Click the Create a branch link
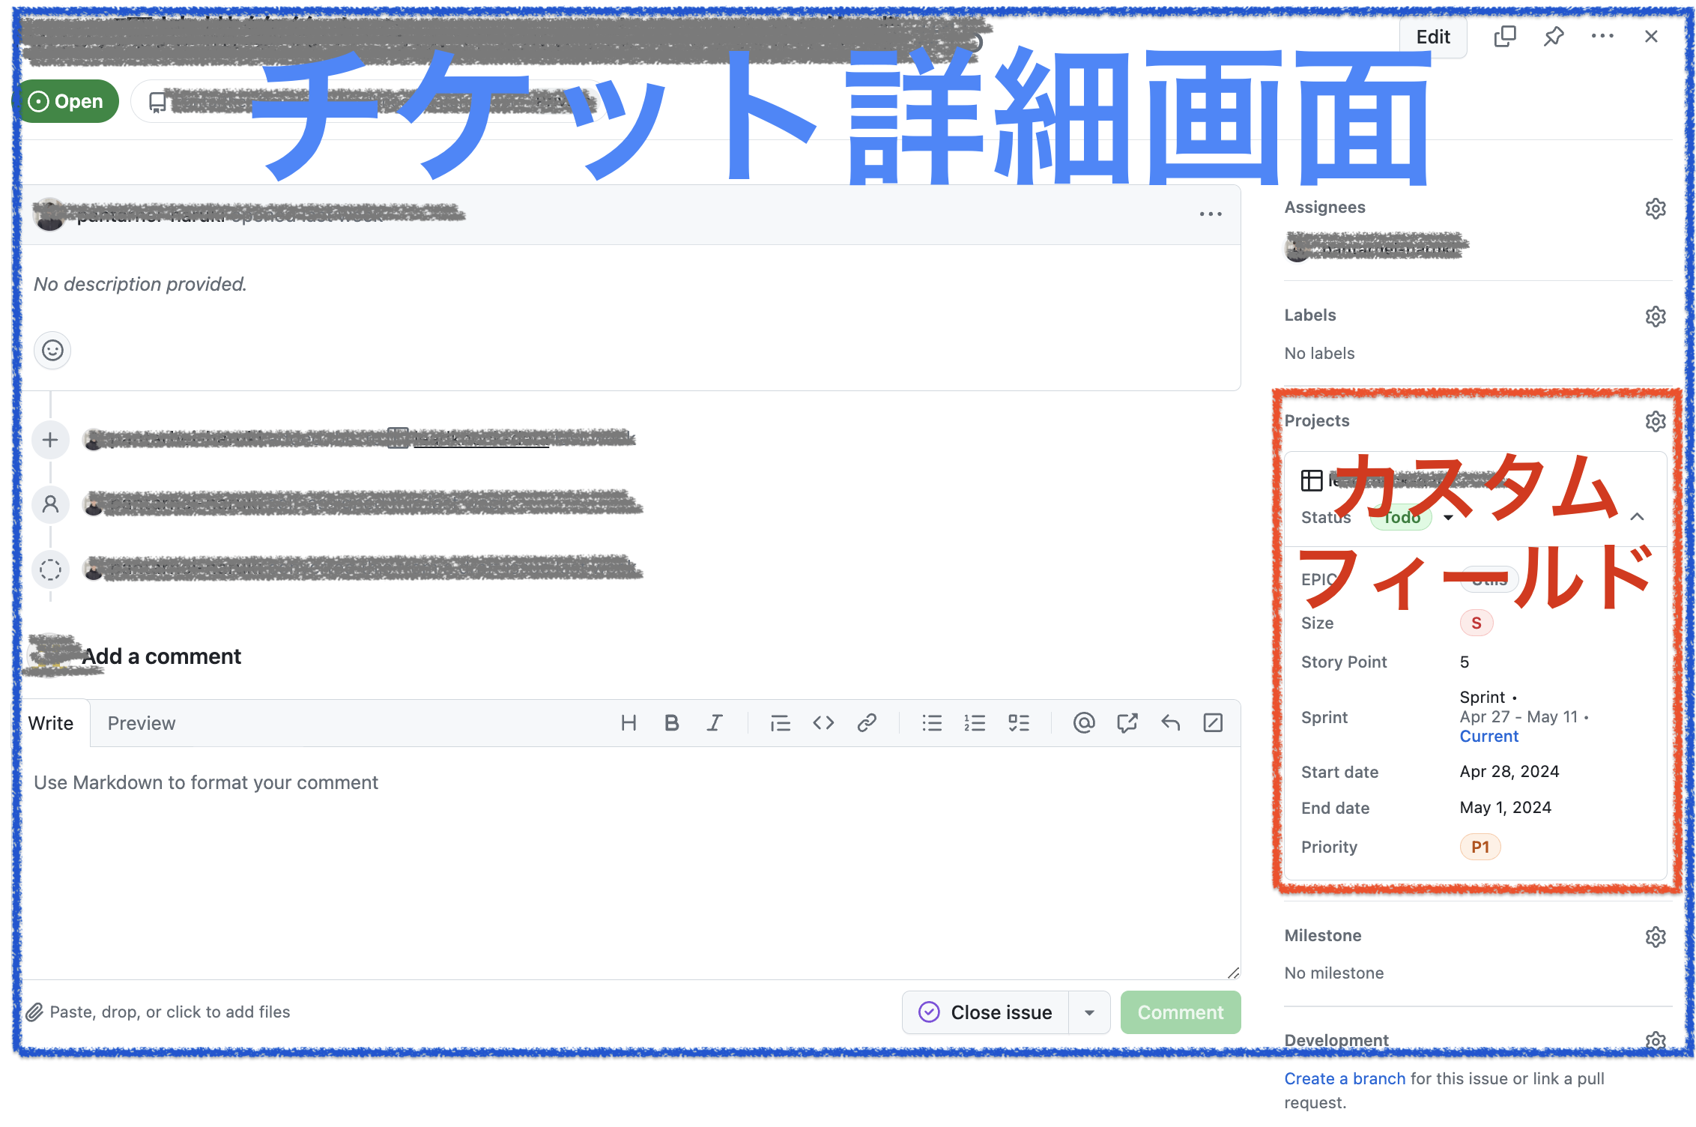The image size is (1696, 1127). click(1344, 1078)
